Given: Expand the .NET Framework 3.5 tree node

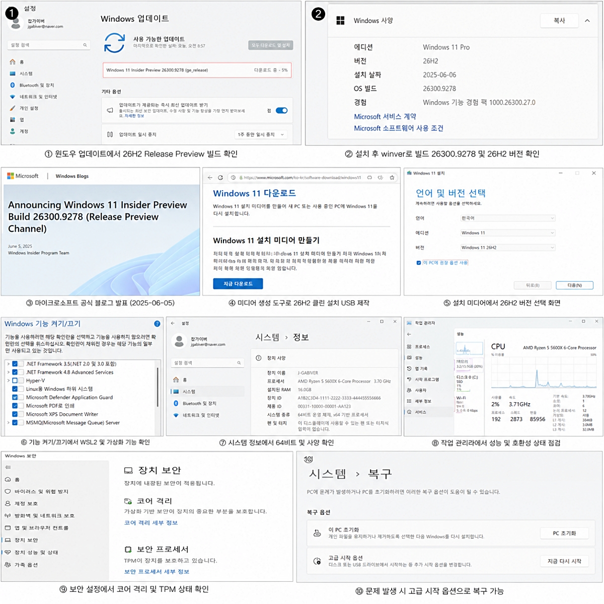Looking at the screenshot, I should click(9, 364).
